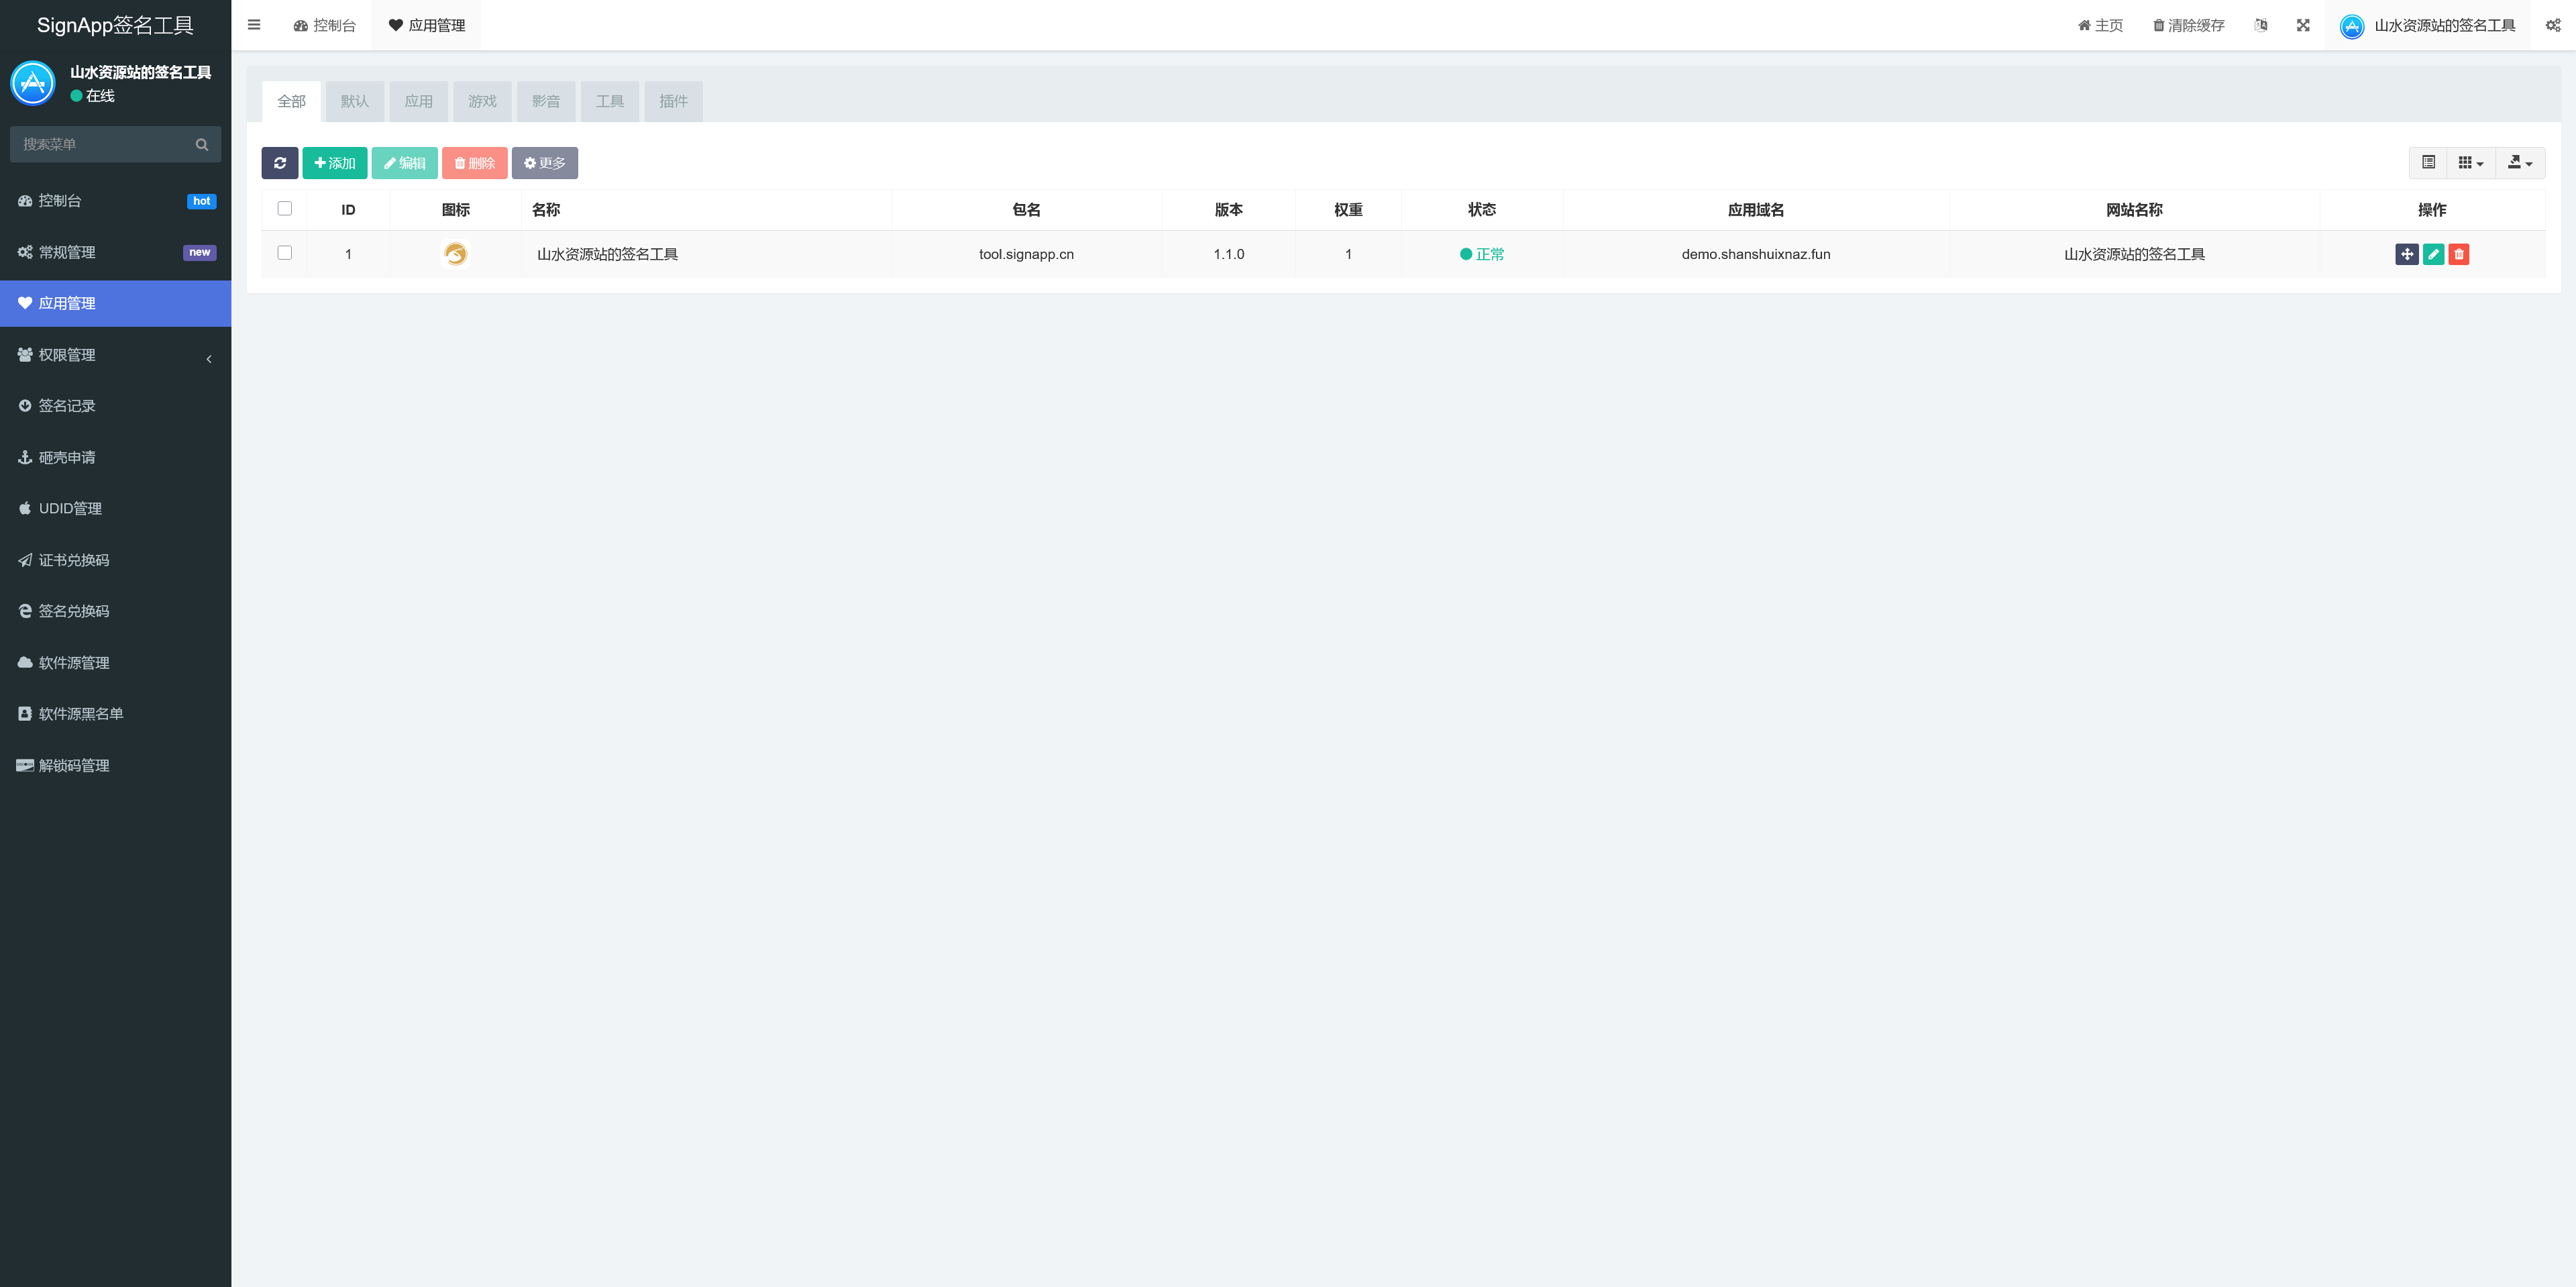Open the translate/language icon in the top bar
The width and height of the screenshot is (2576, 1287).
coord(2261,25)
